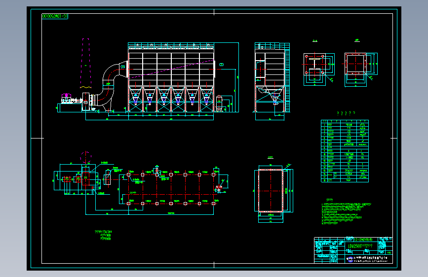Select the green technical notes paragraph
The width and height of the screenshot is (428, 277).
point(346,214)
